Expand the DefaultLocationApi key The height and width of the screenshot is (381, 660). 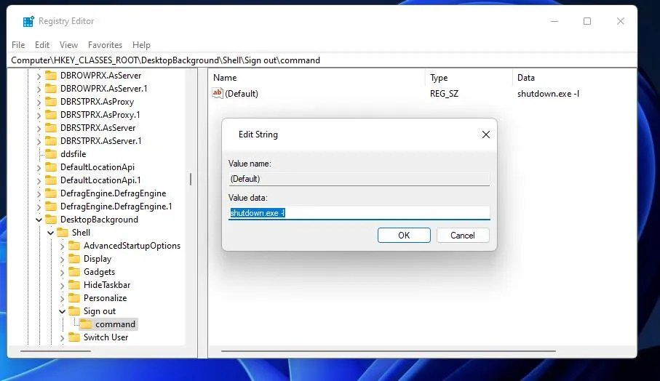(39, 168)
